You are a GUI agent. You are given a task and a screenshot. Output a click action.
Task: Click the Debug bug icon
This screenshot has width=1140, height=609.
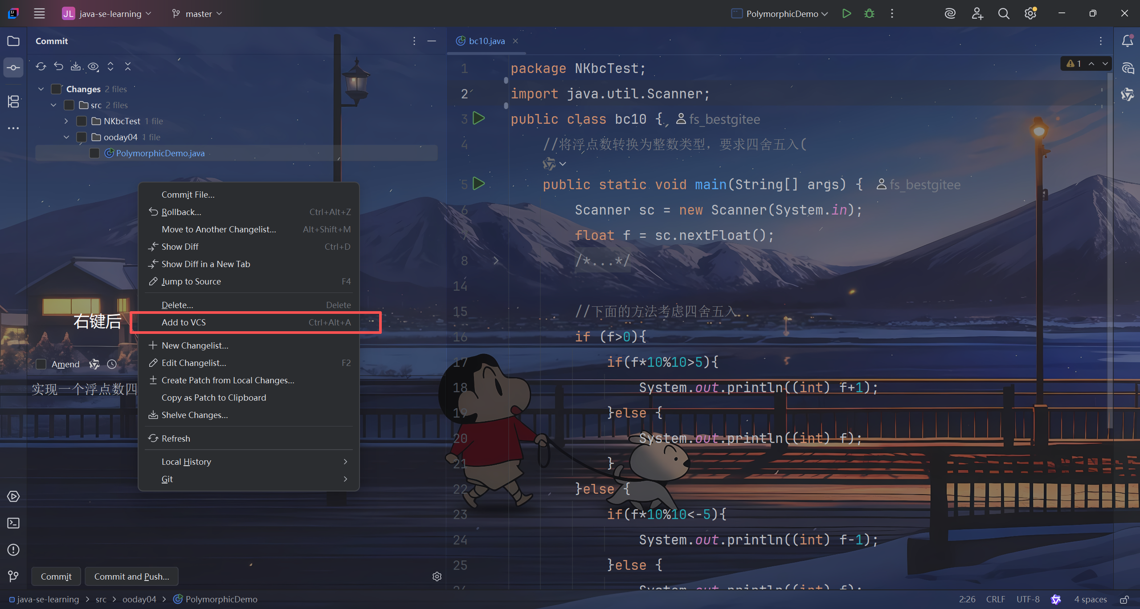point(869,14)
